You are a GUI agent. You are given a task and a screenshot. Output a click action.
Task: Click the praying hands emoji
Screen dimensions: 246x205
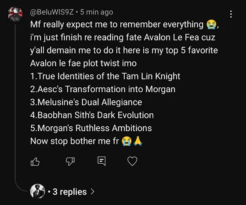(x=138, y=141)
